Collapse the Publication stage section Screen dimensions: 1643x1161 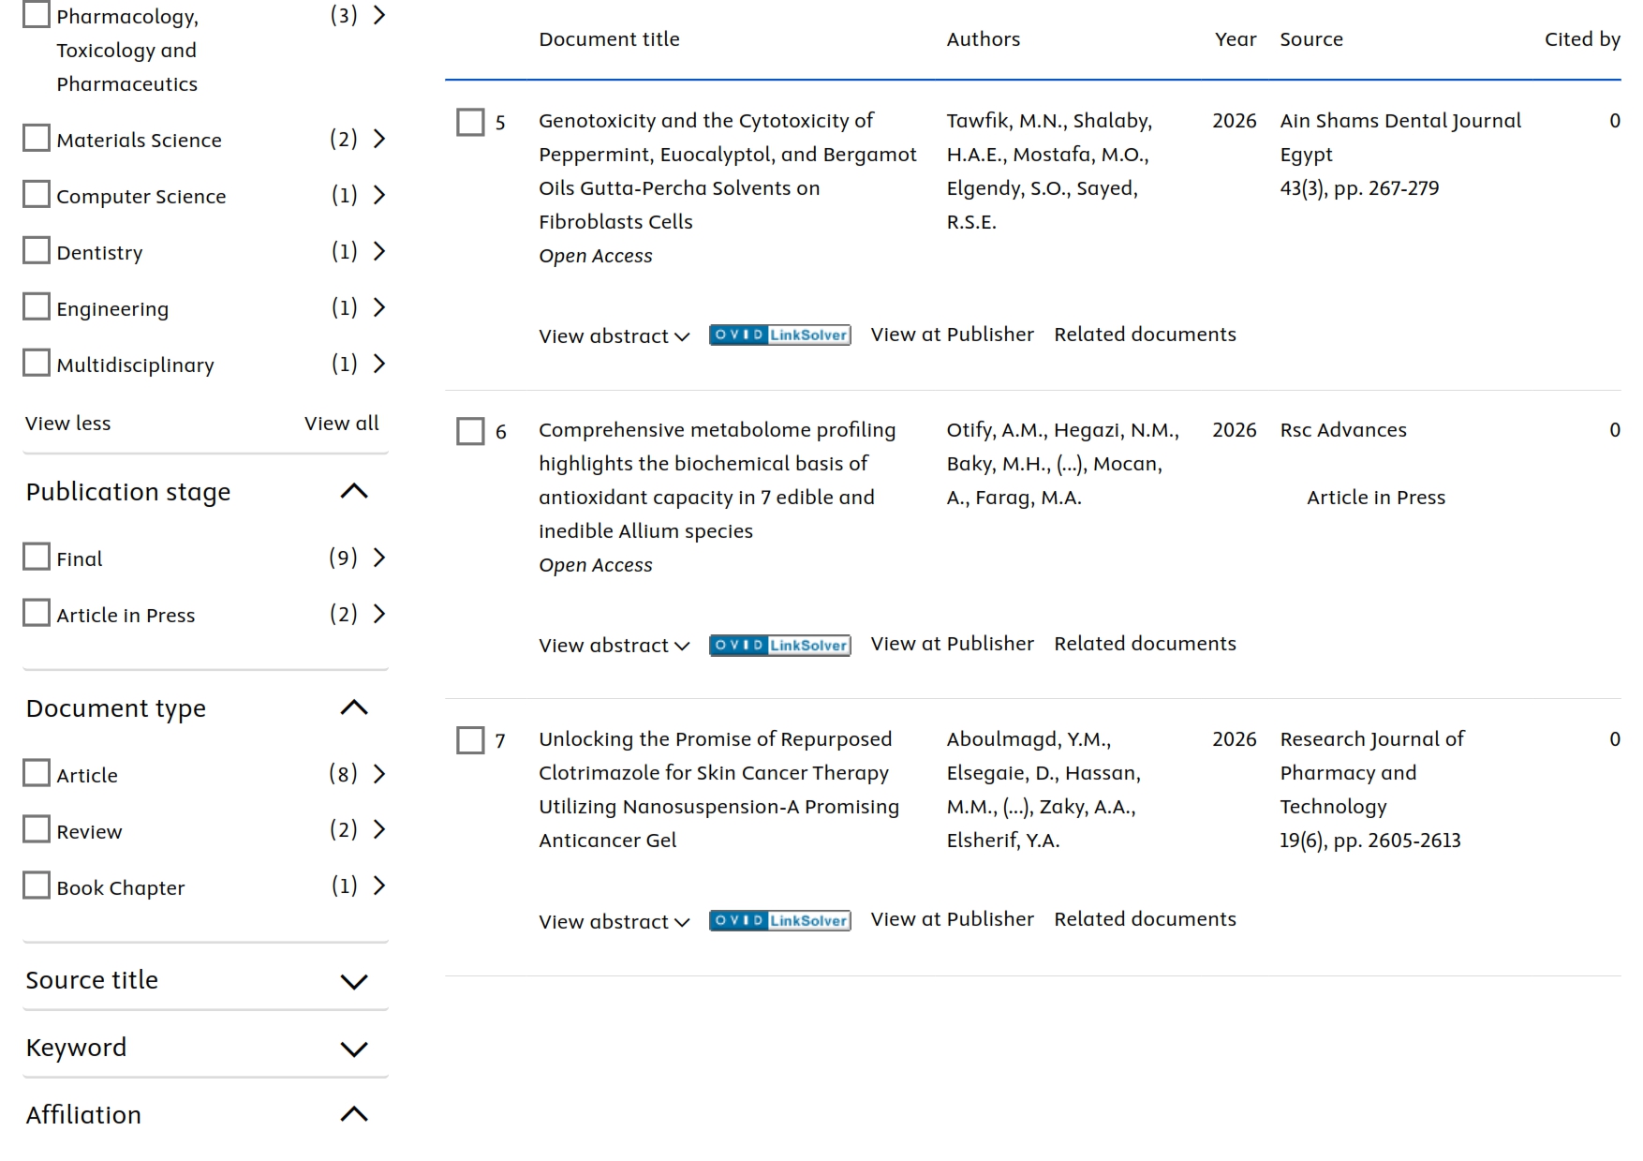354,491
